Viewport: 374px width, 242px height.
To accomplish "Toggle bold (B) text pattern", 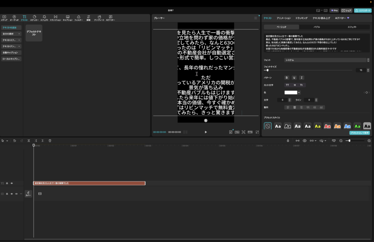I will click(287, 78).
